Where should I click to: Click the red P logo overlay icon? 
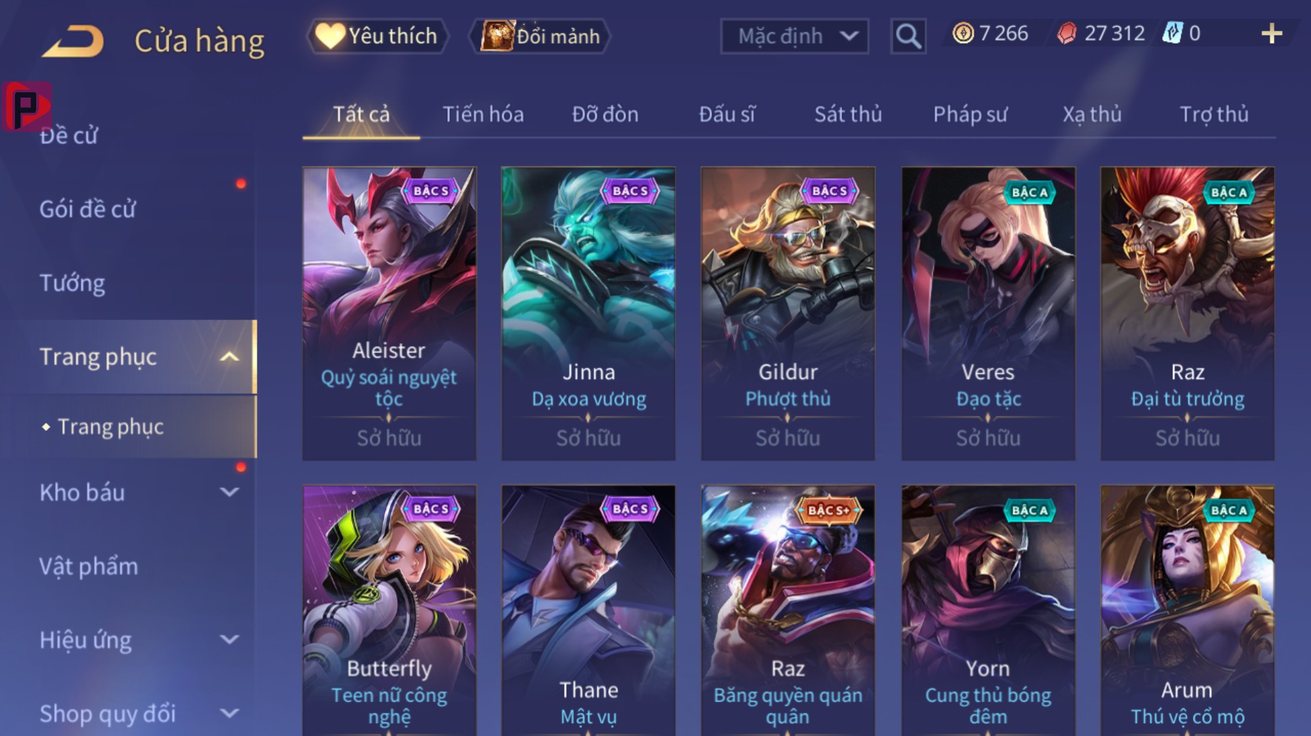click(x=27, y=106)
